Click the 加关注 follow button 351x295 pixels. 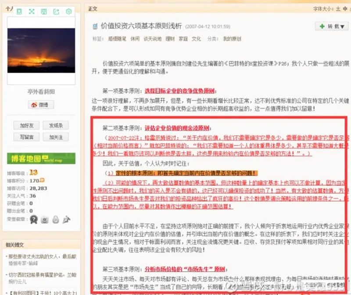pos(55,137)
